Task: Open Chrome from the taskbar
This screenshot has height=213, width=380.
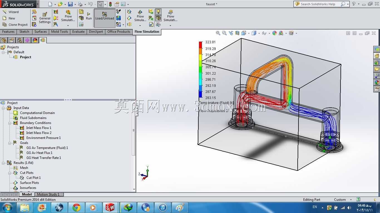Action: click(76, 207)
